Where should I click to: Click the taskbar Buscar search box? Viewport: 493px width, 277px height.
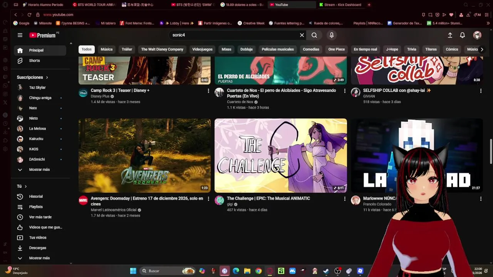click(168, 271)
